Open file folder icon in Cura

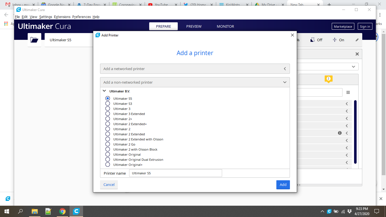click(x=34, y=40)
